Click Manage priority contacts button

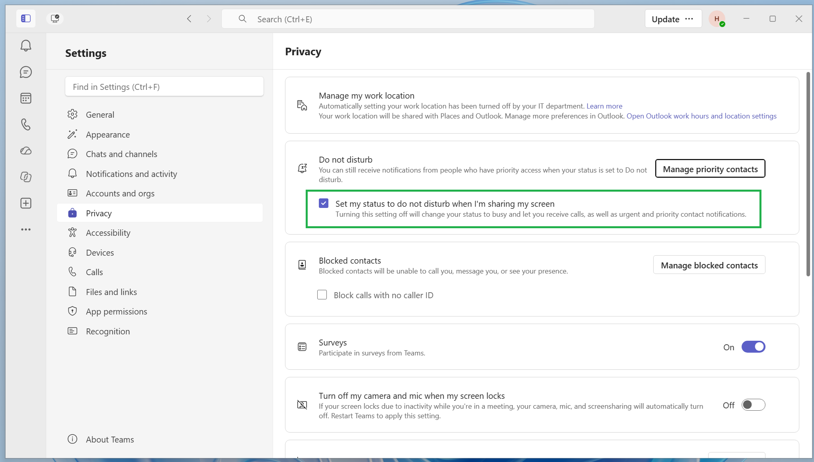(710, 169)
